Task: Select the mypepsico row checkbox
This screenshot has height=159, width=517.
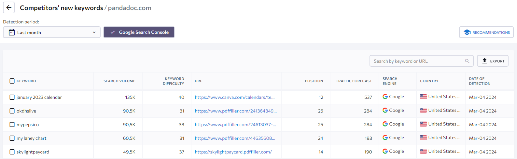Action: [x=12, y=125]
